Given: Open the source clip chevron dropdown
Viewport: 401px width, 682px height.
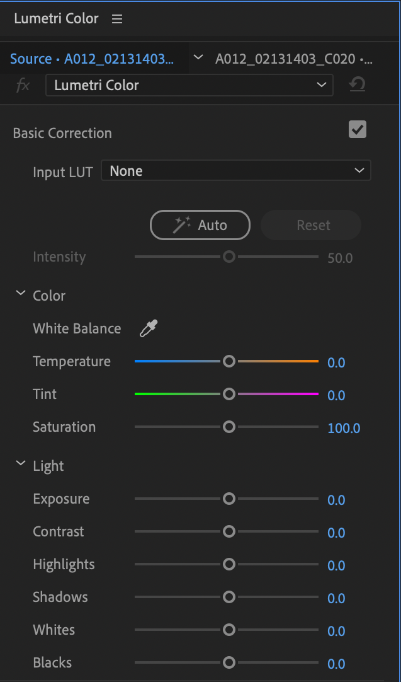Looking at the screenshot, I should tap(198, 57).
